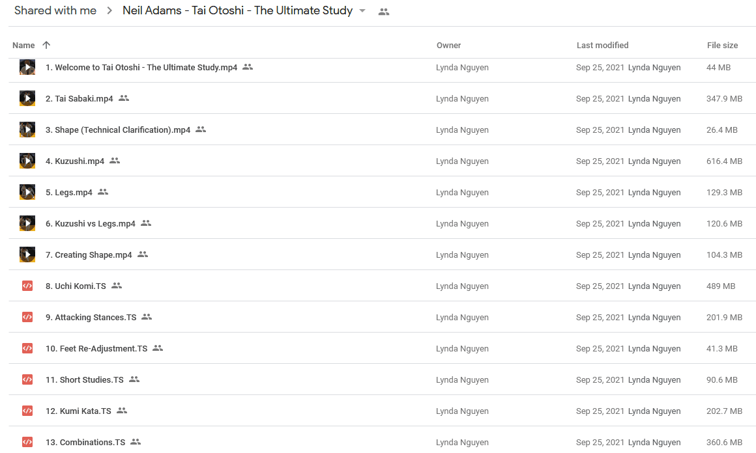Viewport: 756px width, 453px height.
Task: Select file name 12. Kumi Kata.TS
Action: coord(78,411)
